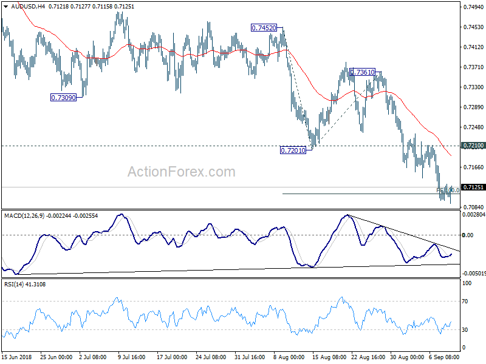
Task: Click the RSI 30 level label
Action: click(465, 330)
